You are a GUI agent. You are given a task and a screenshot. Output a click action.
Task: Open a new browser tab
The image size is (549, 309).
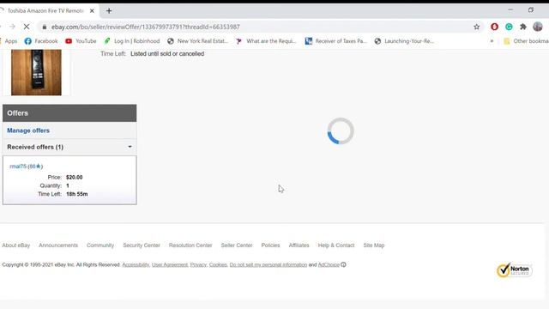click(x=109, y=11)
